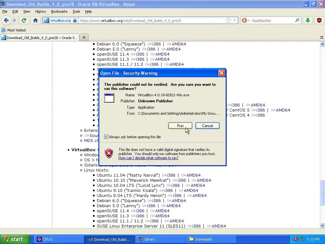The height and width of the screenshot is (244, 325).
Task: Open the home page icon
Action: point(36,20)
